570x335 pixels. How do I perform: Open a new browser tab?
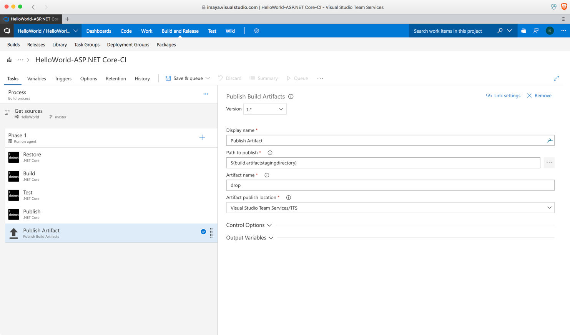[x=67, y=19]
